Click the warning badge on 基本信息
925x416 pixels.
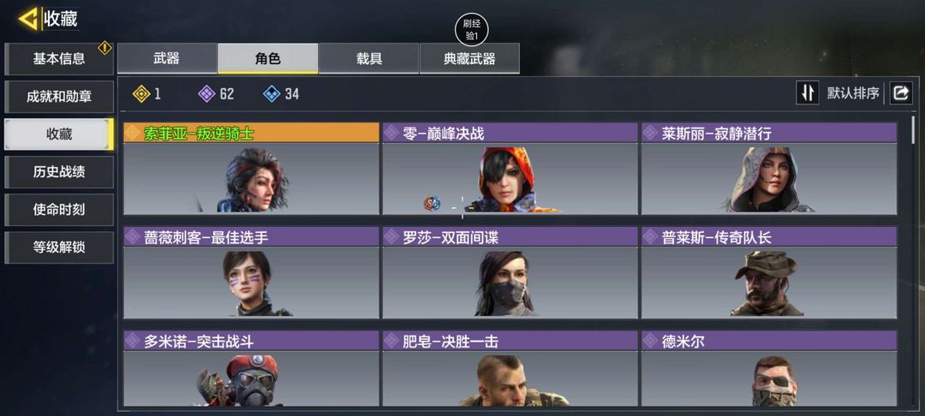click(105, 48)
